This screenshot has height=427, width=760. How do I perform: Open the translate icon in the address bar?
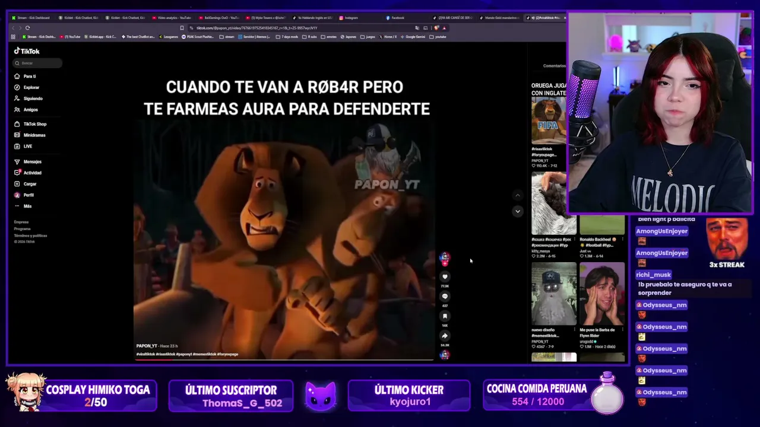417,28
